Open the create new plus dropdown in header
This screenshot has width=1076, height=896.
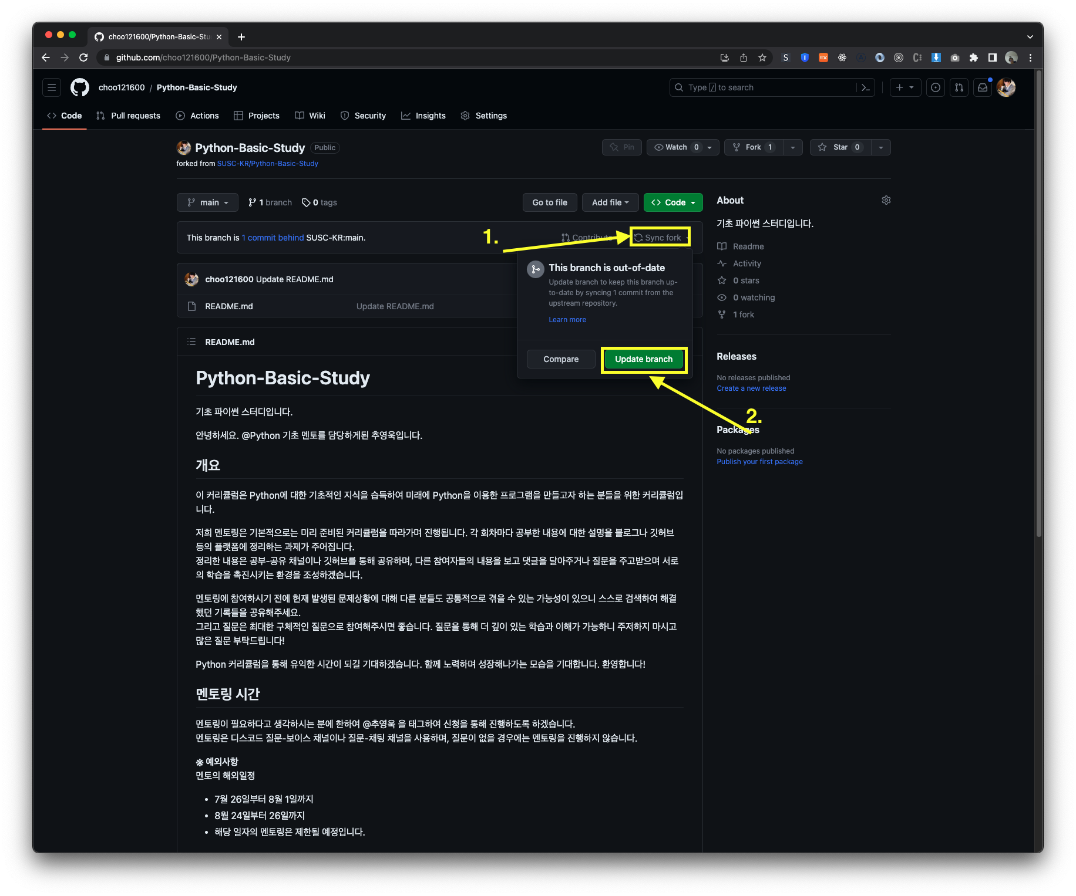coord(905,87)
